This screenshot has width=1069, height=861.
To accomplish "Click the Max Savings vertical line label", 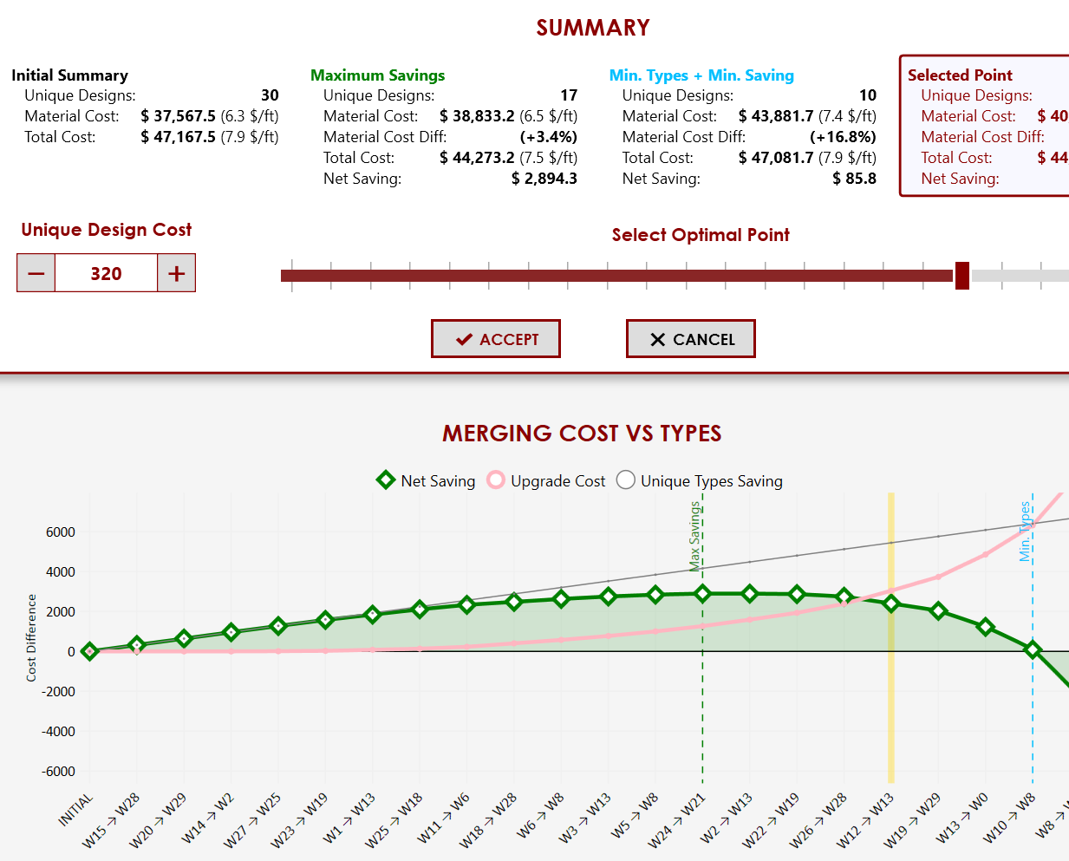I will click(694, 537).
